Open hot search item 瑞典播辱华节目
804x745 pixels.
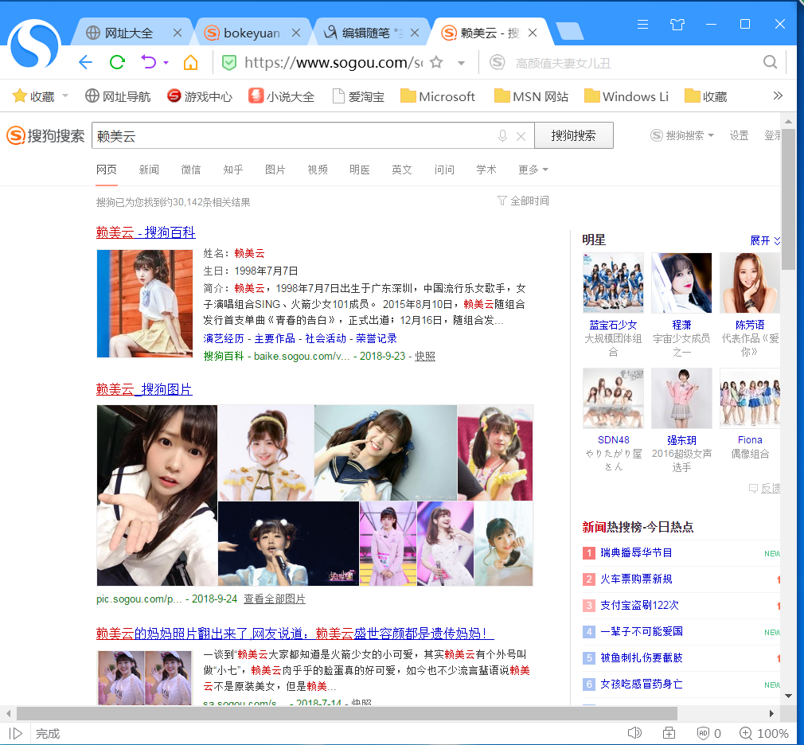pos(636,552)
